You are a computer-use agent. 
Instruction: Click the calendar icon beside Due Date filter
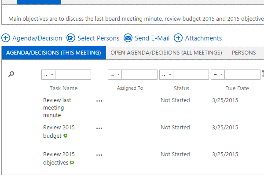click(263, 74)
